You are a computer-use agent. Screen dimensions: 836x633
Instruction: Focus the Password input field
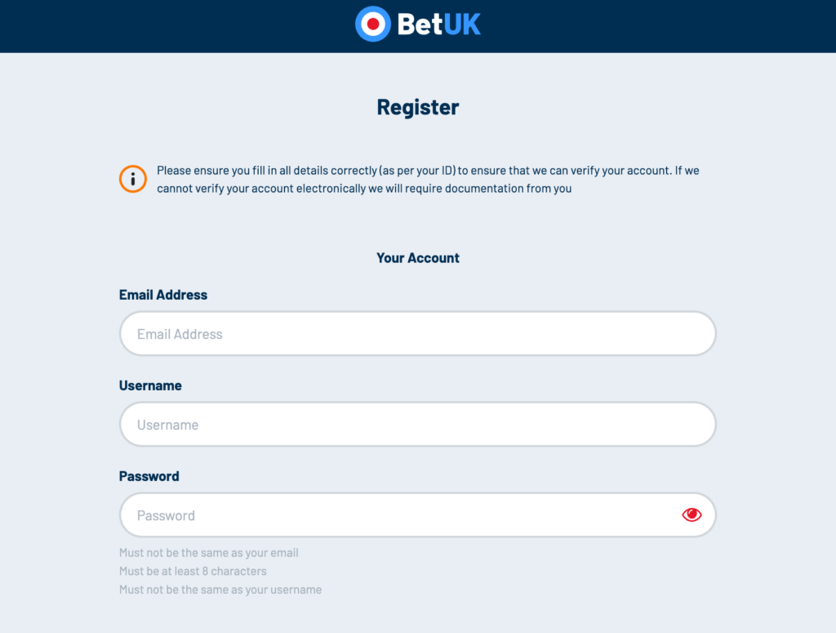point(417,515)
